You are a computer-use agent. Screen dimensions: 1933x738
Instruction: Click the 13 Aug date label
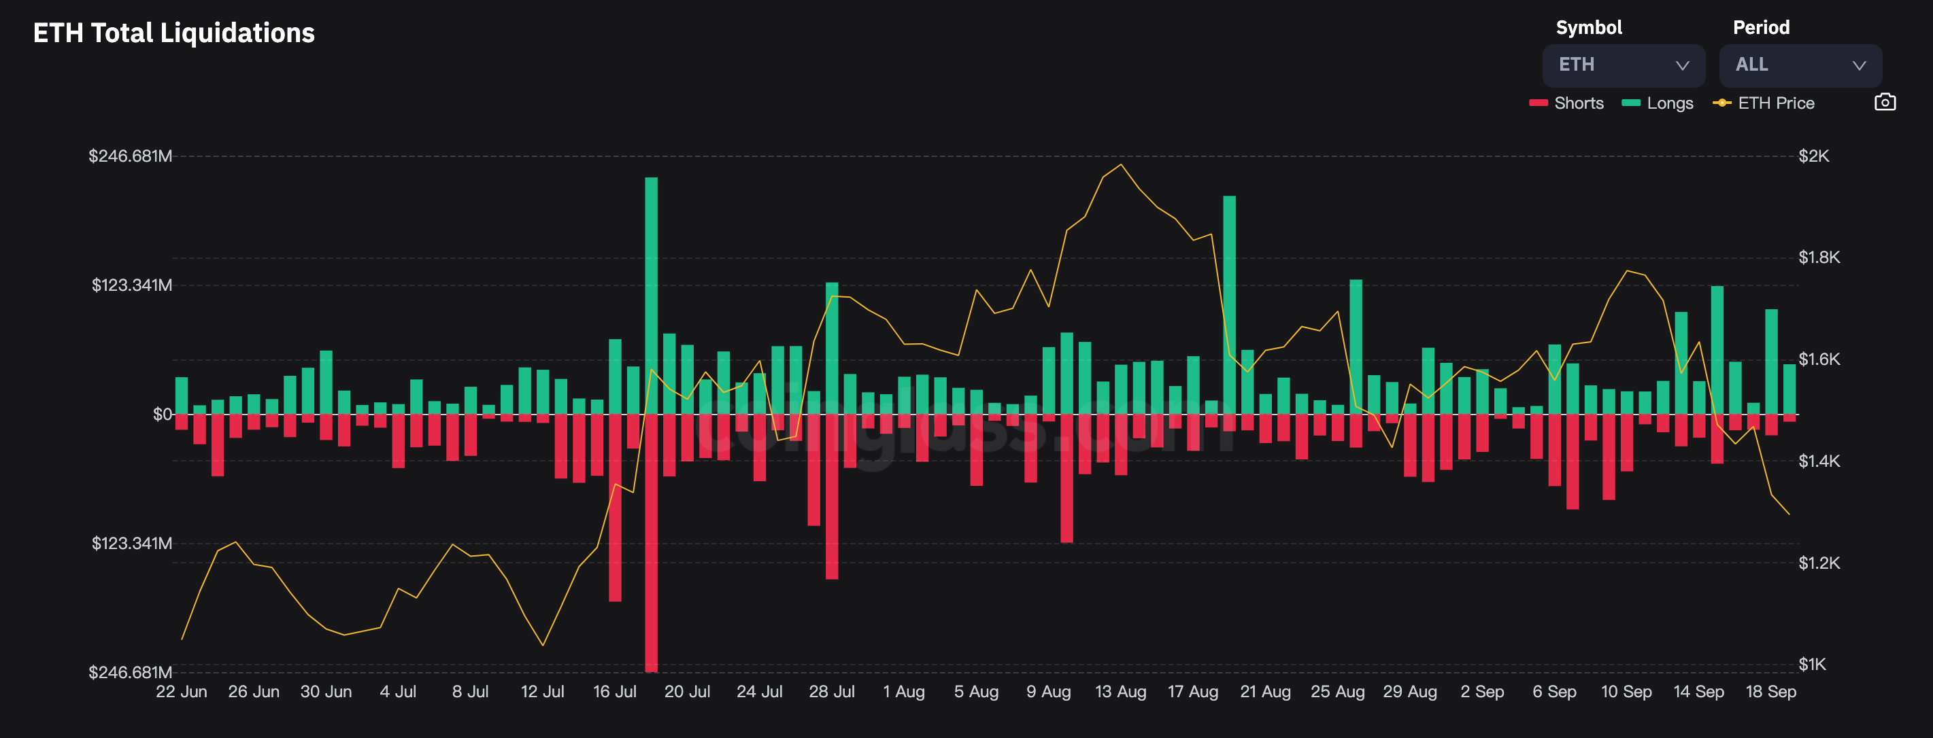coord(1120,692)
